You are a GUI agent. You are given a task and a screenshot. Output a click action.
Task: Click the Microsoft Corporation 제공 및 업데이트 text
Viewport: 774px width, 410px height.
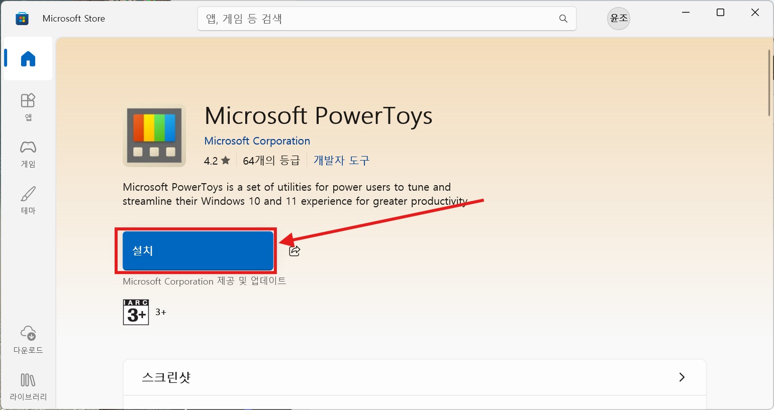point(204,281)
